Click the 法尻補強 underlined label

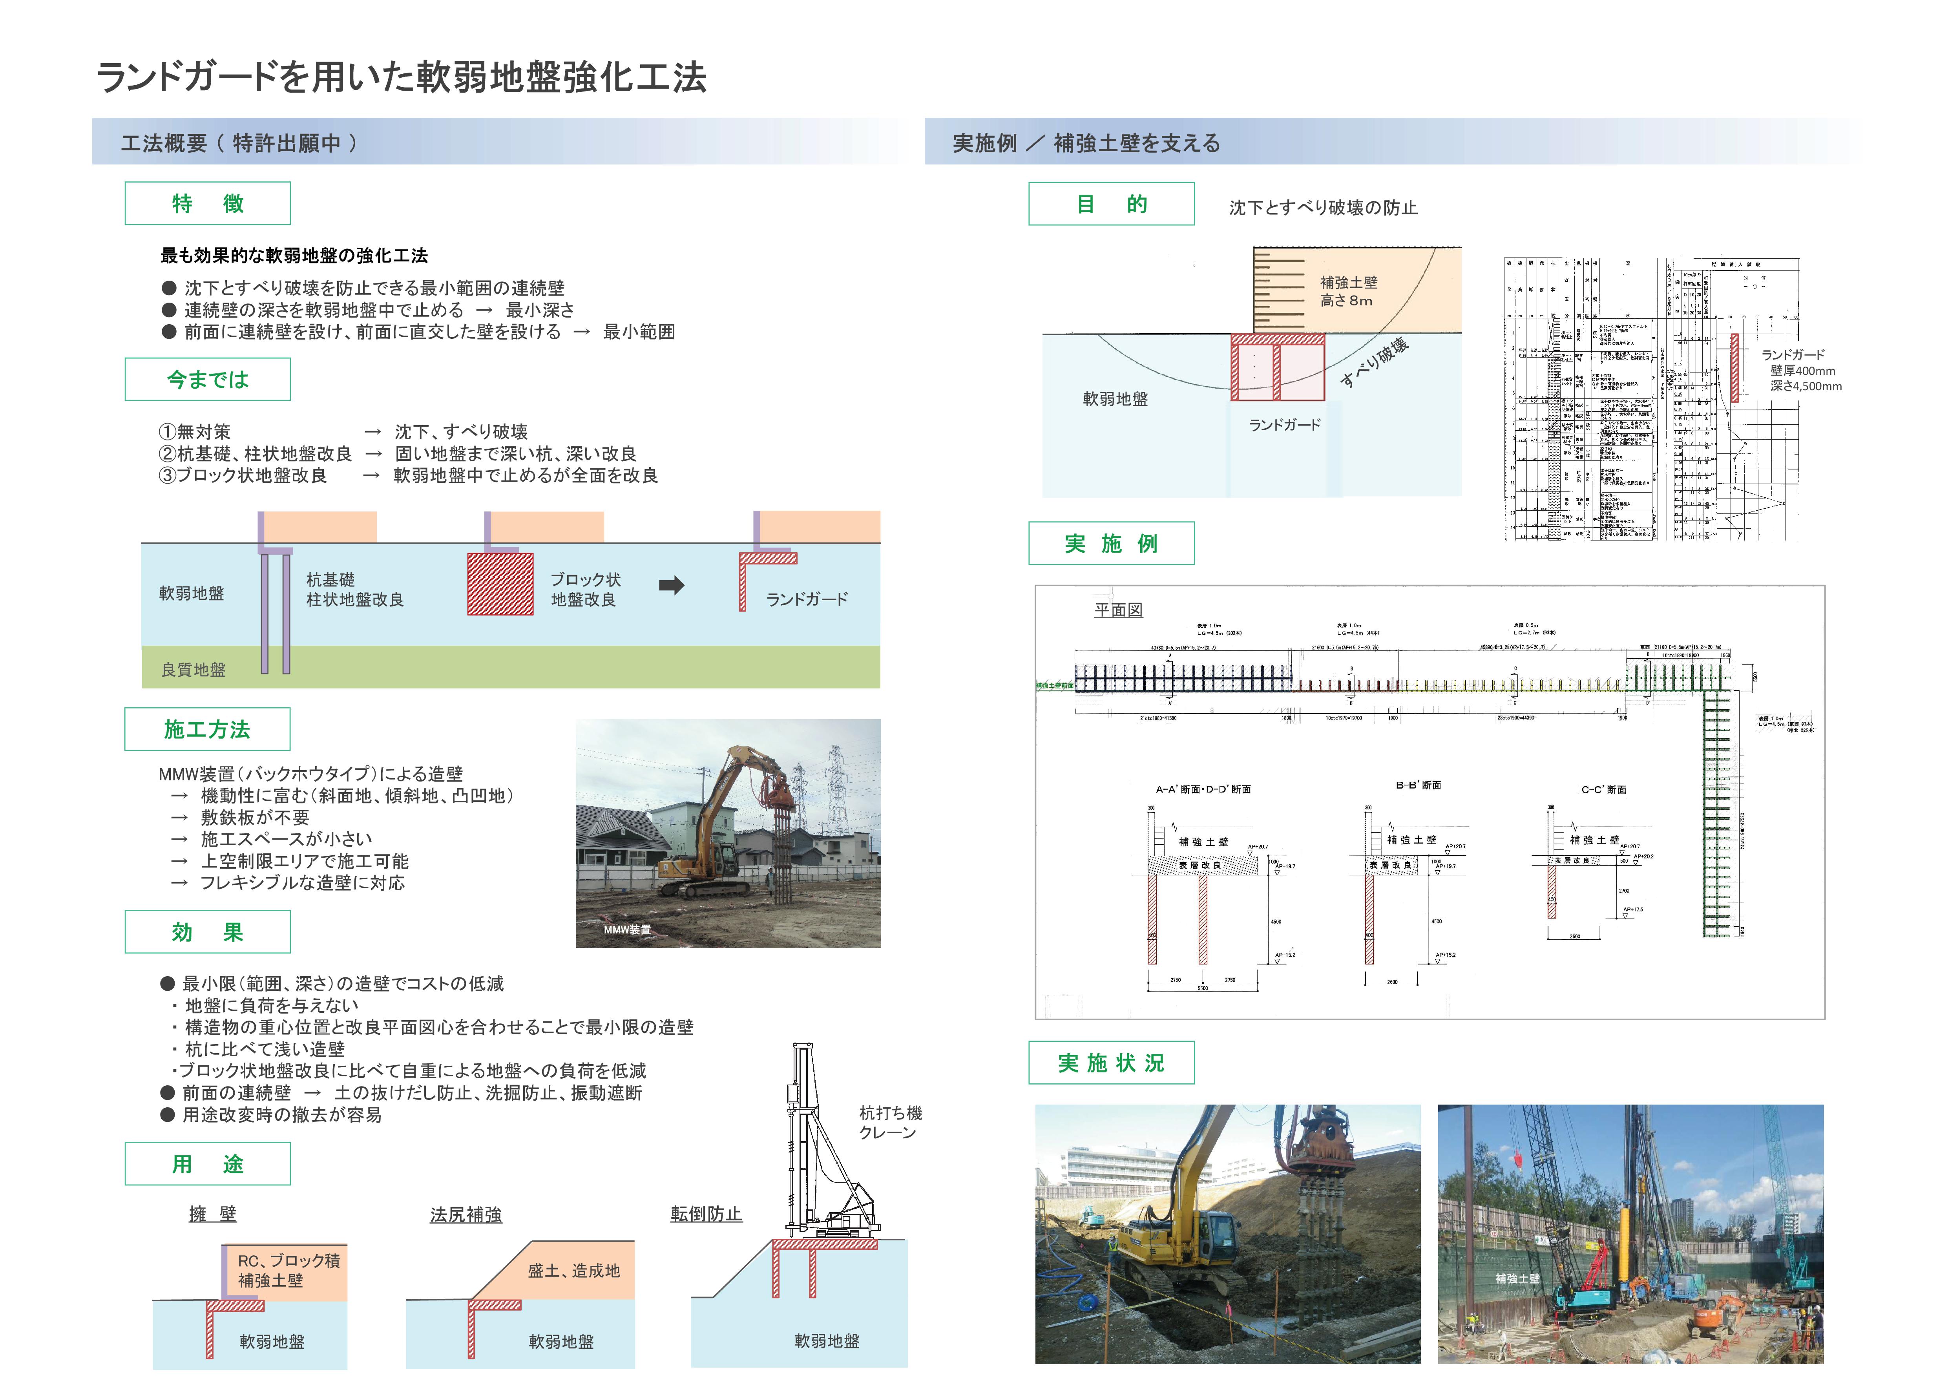(466, 1215)
